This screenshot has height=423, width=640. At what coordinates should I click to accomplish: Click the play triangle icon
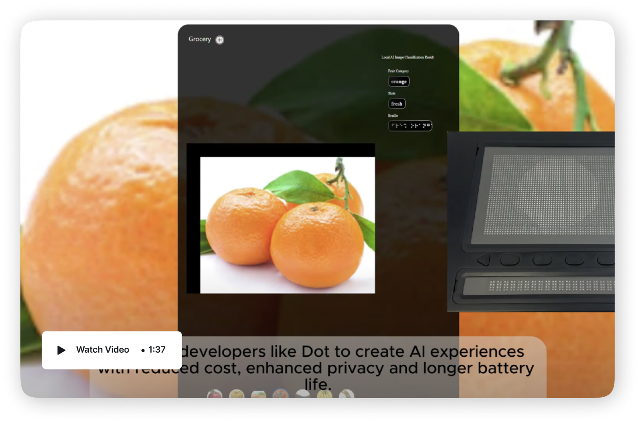coord(61,350)
